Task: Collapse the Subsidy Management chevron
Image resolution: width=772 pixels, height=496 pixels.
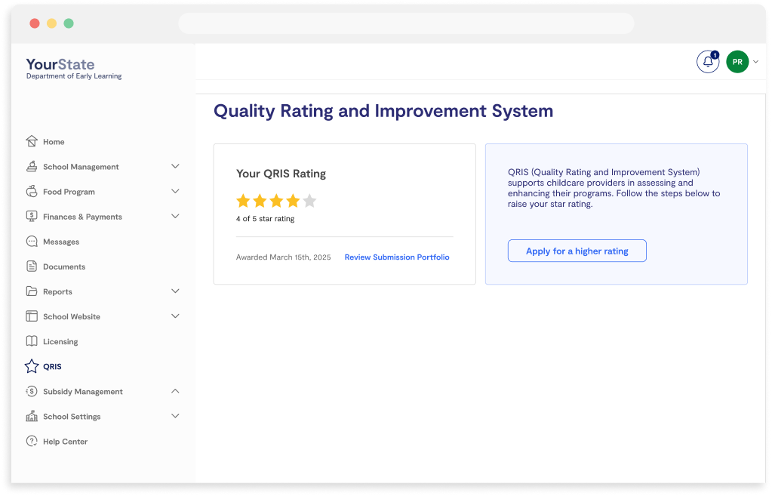Action: click(175, 391)
